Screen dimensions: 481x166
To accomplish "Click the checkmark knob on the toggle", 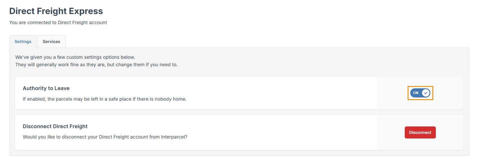I will pyautogui.click(x=426, y=93).
